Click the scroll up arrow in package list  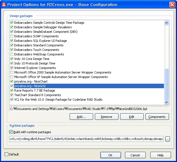pos(166,23)
